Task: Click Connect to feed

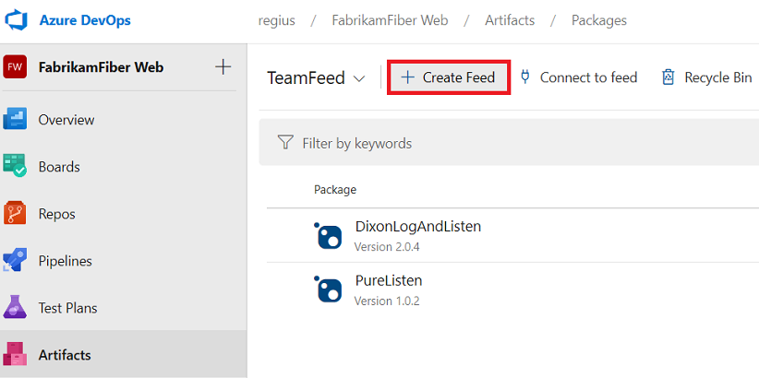Action: pos(578,77)
